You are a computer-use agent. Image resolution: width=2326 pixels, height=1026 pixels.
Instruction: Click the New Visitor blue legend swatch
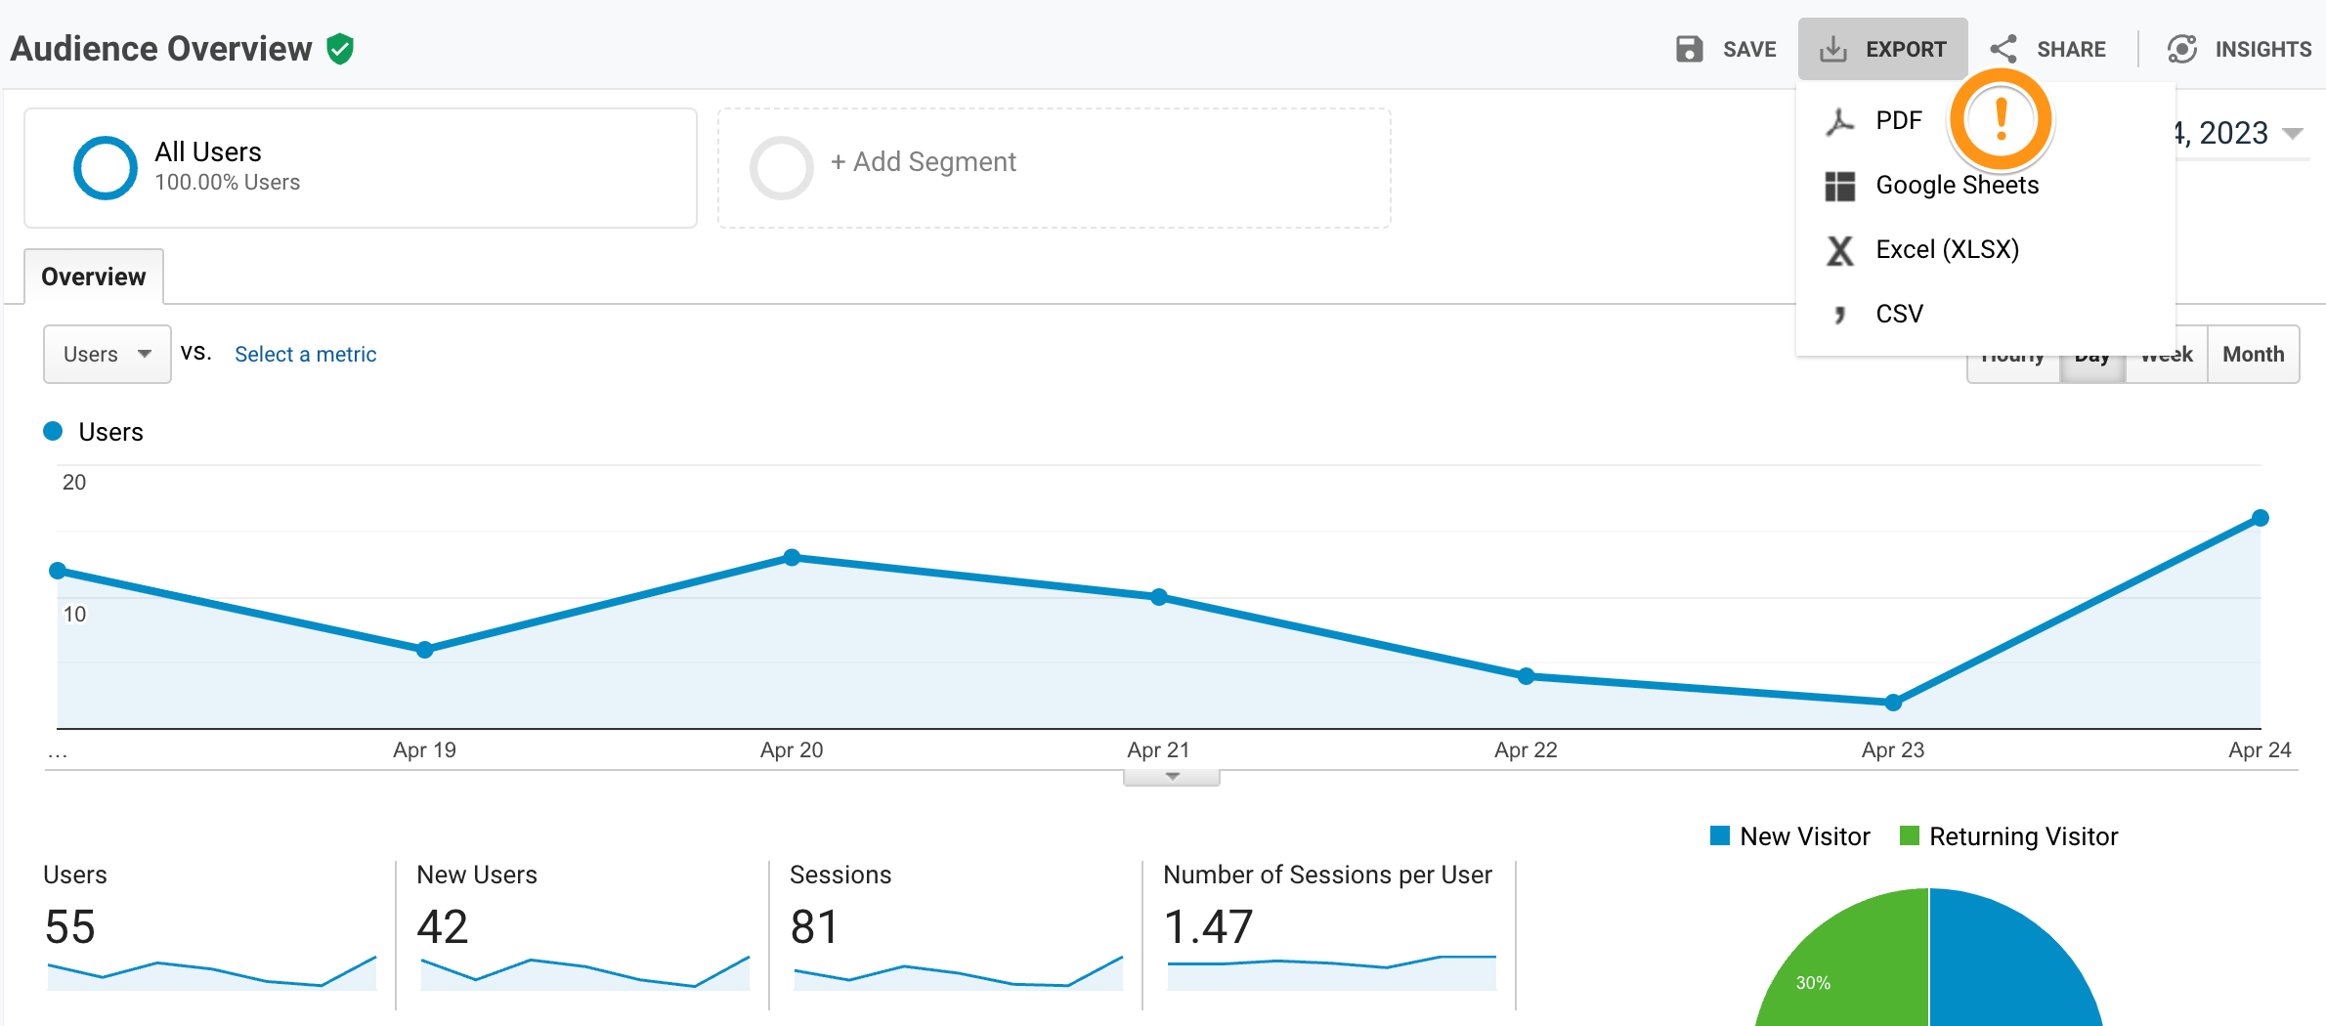(x=1720, y=835)
